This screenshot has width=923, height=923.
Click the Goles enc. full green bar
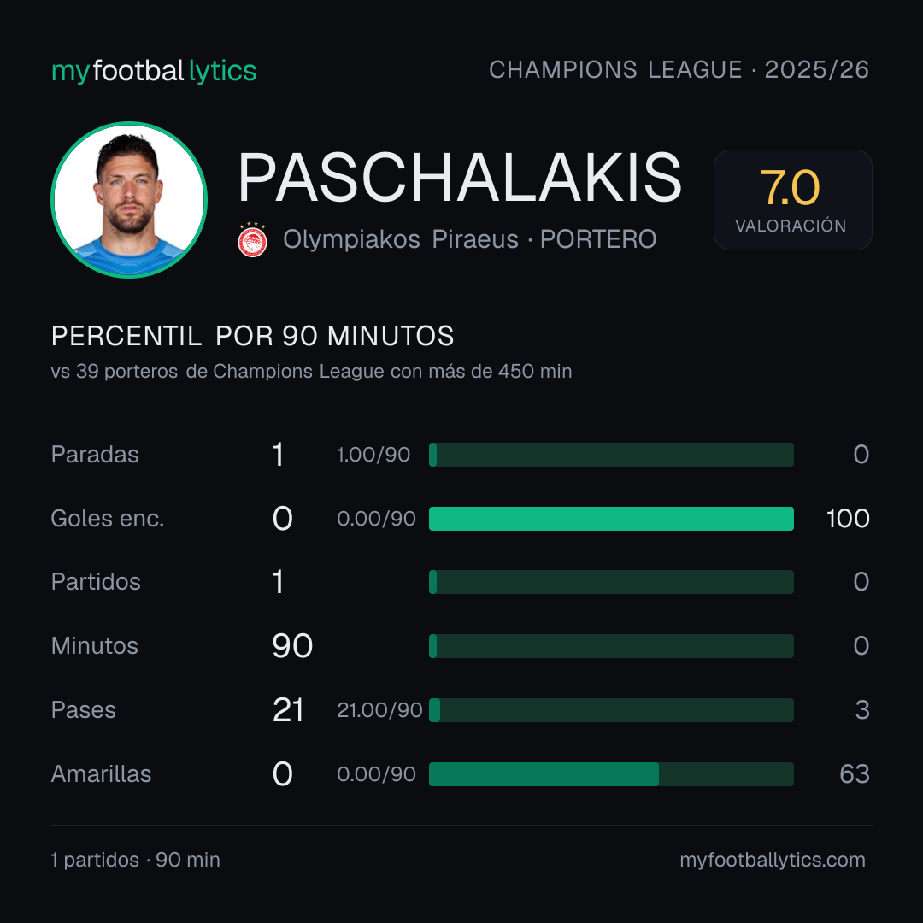point(611,519)
